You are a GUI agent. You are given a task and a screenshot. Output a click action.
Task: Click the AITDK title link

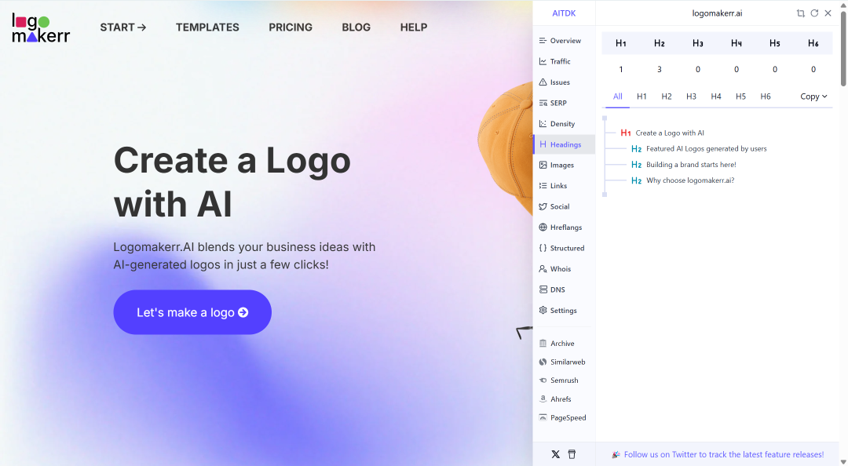point(564,13)
